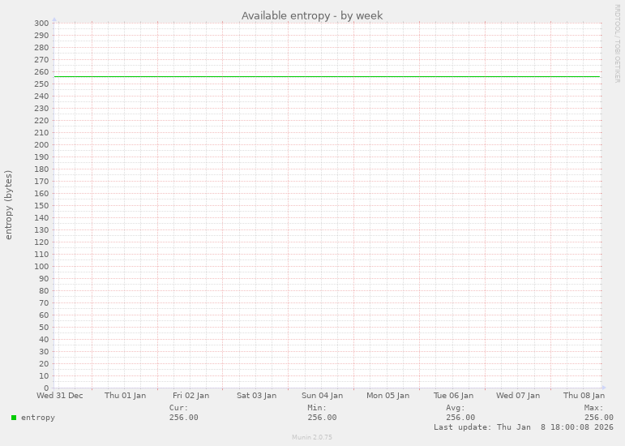Click the green entropy legend swatch
This screenshot has width=625, height=446.
click(14, 418)
